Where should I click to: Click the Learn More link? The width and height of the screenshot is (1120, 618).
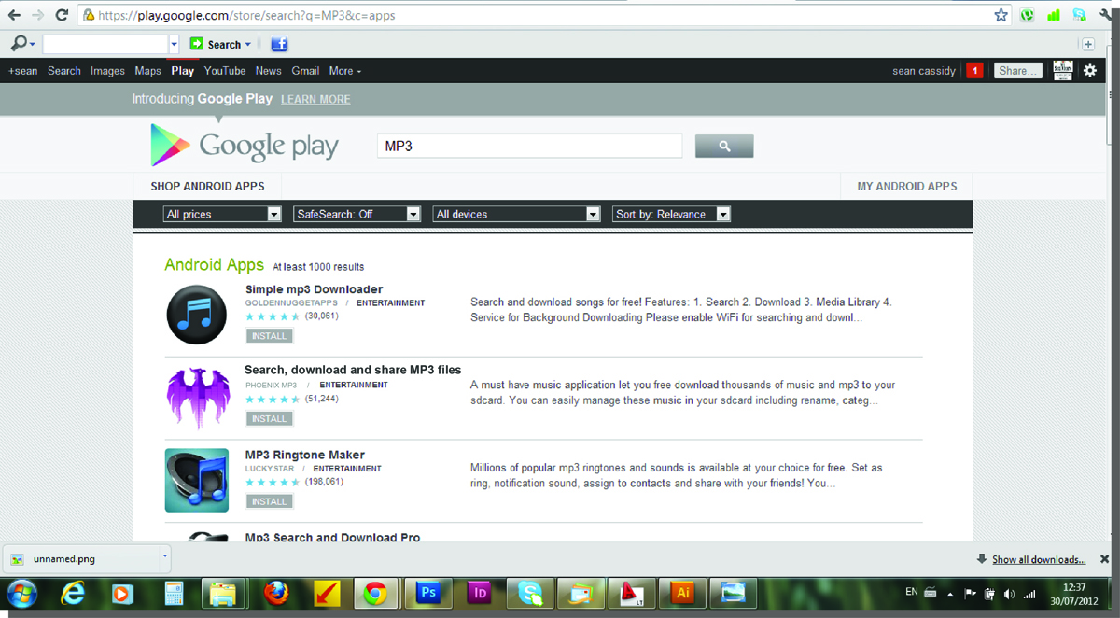click(315, 100)
